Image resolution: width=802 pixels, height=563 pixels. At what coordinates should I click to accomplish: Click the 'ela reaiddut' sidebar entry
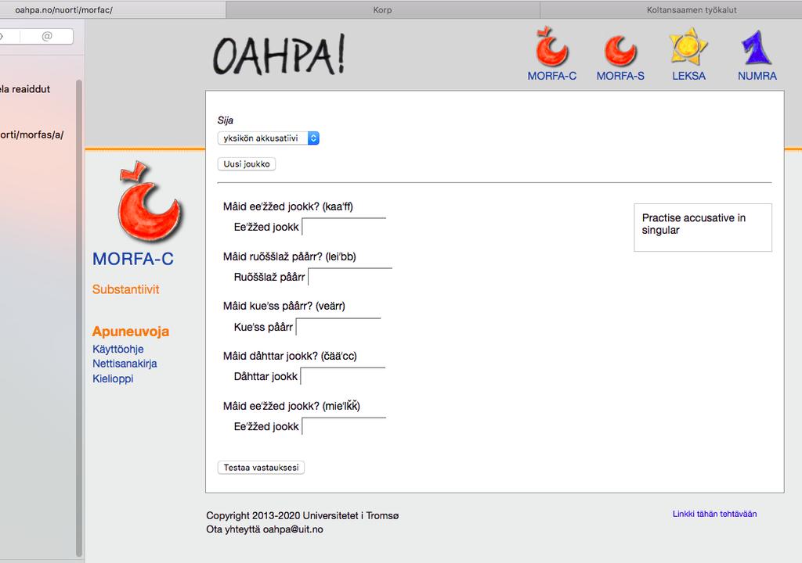tap(25, 89)
